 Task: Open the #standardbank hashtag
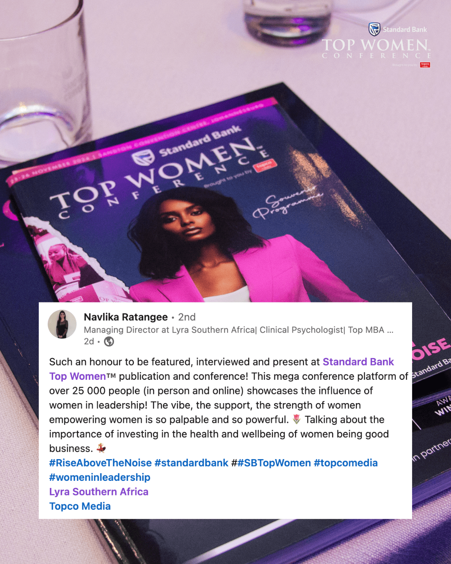(191, 463)
